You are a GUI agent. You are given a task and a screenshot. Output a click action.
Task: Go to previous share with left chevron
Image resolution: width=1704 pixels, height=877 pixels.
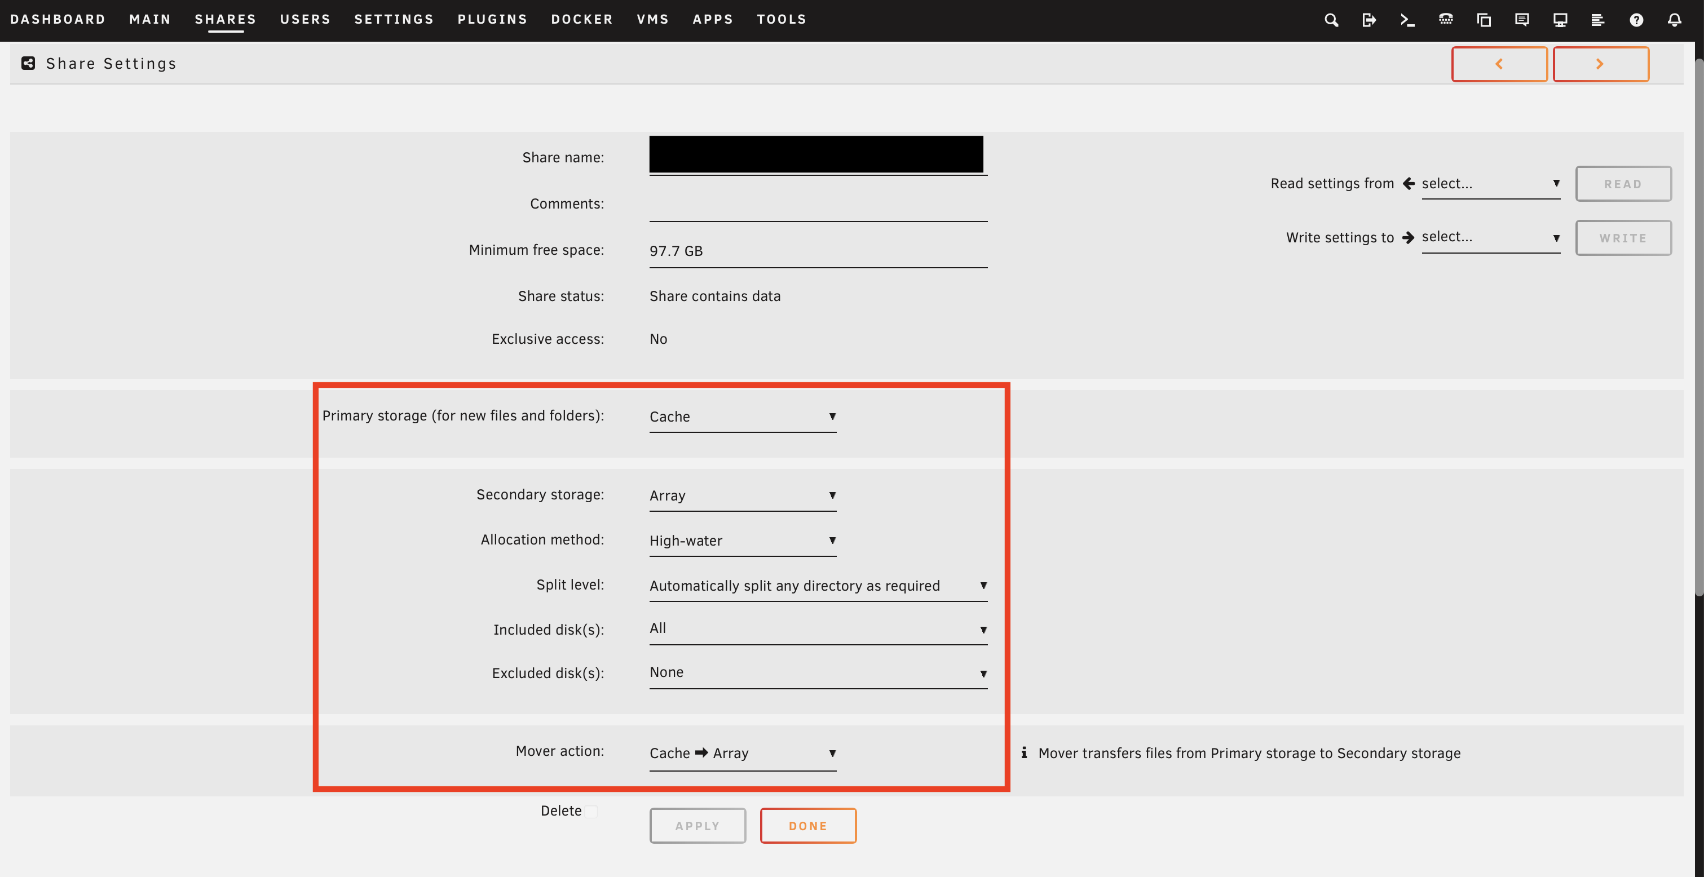1499,64
